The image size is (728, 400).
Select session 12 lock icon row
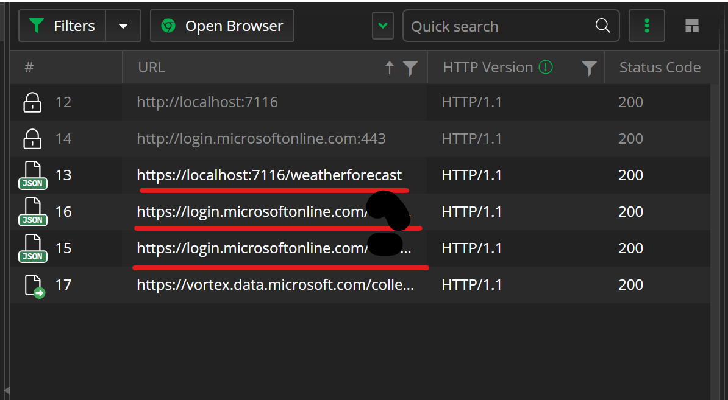point(32,102)
